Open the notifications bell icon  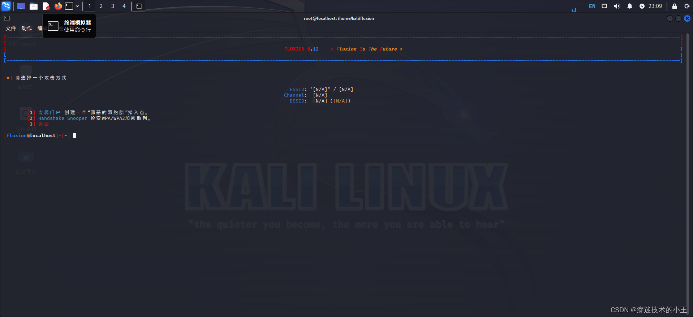630,6
